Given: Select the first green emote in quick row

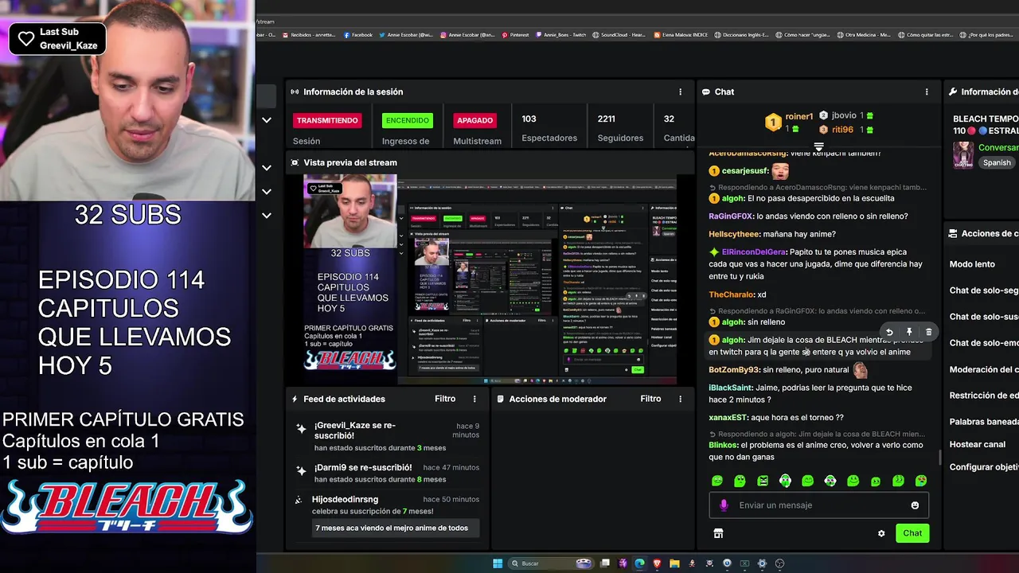Looking at the screenshot, I should point(717,481).
